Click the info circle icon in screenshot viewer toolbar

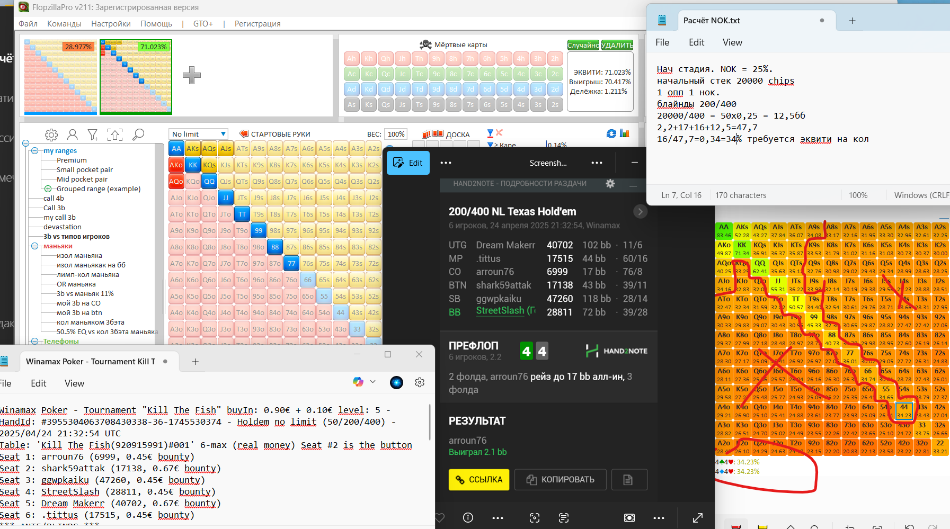[x=468, y=517]
